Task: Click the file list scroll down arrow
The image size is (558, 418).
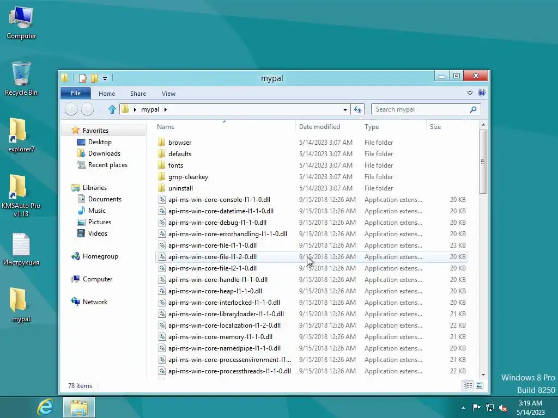Action: tap(483, 374)
